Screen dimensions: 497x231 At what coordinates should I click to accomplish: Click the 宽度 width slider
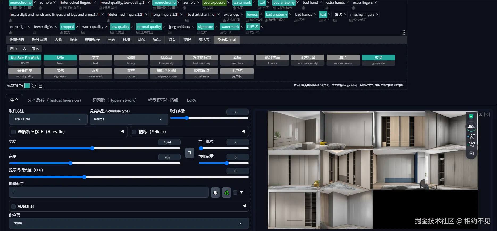tap(95, 148)
